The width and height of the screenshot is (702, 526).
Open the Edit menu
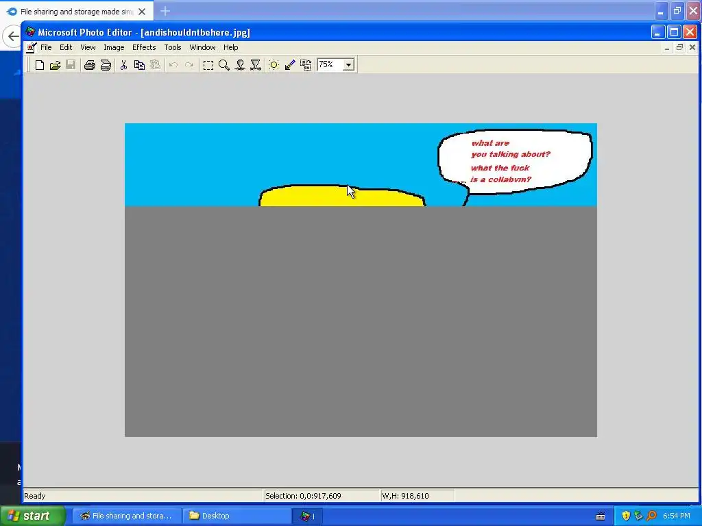tap(66, 47)
